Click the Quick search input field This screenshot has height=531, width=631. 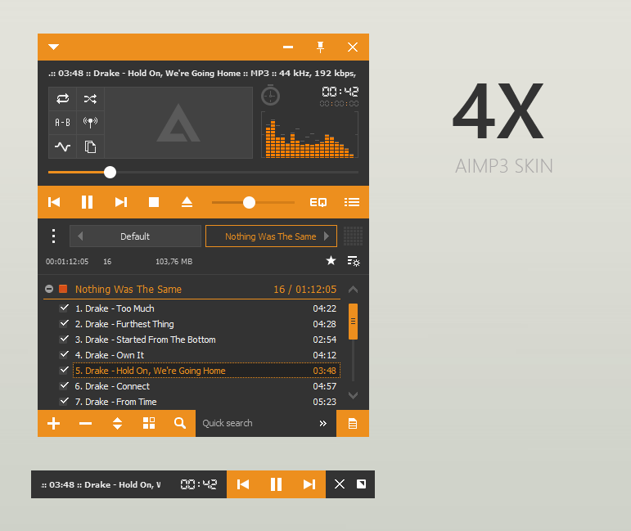click(258, 423)
